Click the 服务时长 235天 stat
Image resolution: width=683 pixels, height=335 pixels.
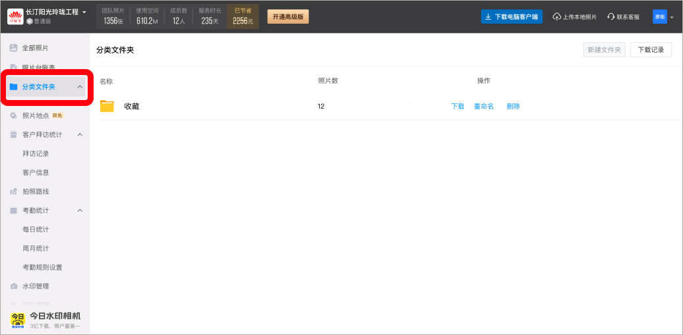pos(210,16)
